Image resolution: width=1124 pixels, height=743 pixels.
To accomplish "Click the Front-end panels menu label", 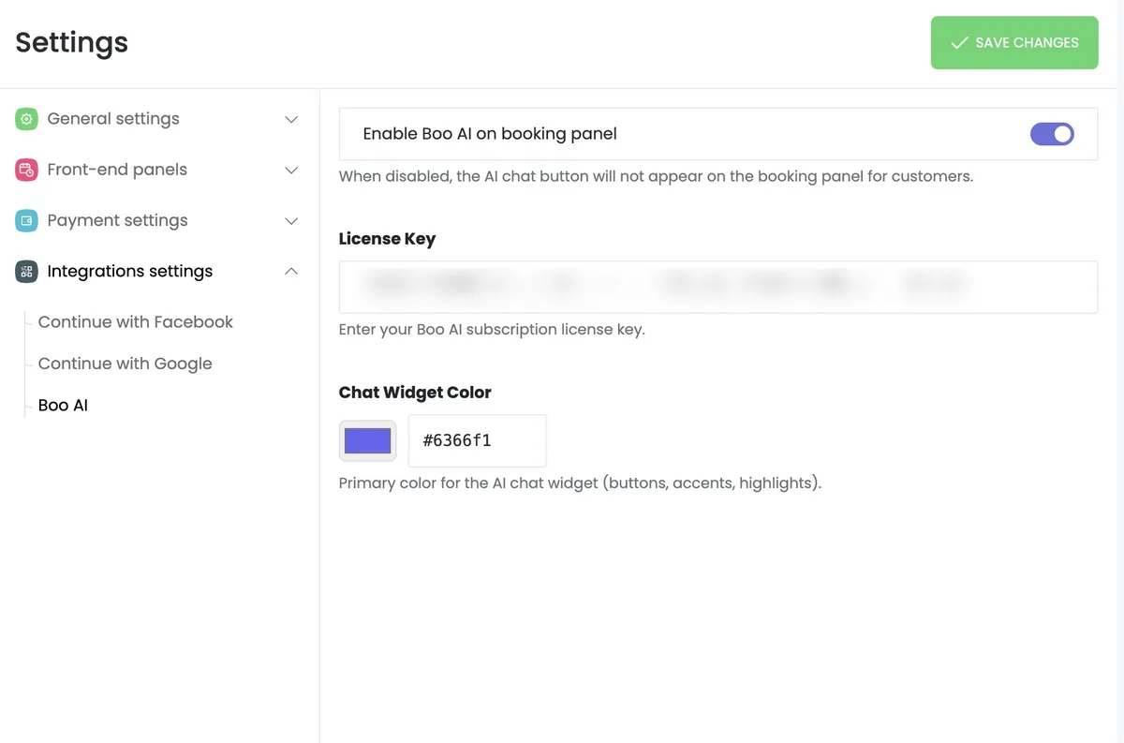I will [x=117, y=170].
